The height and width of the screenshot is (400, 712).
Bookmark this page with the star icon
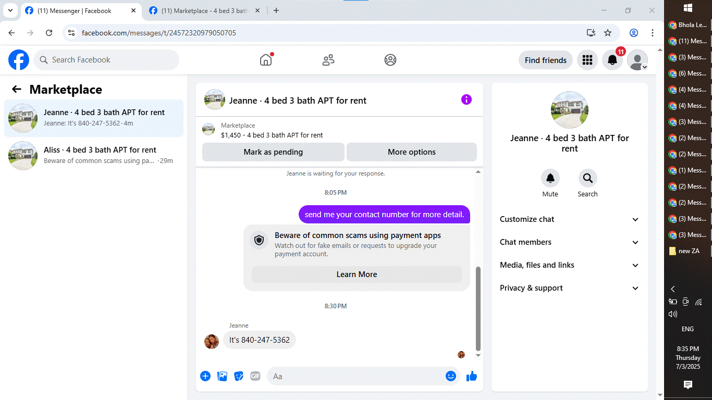(x=608, y=33)
